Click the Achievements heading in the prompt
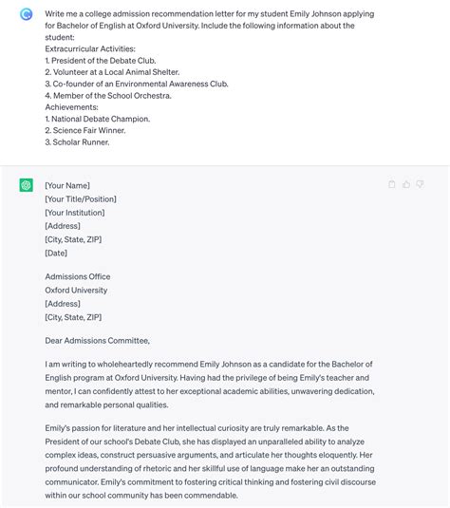The width and height of the screenshot is (450, 508). pyautogui.click(x=71, y=107)
